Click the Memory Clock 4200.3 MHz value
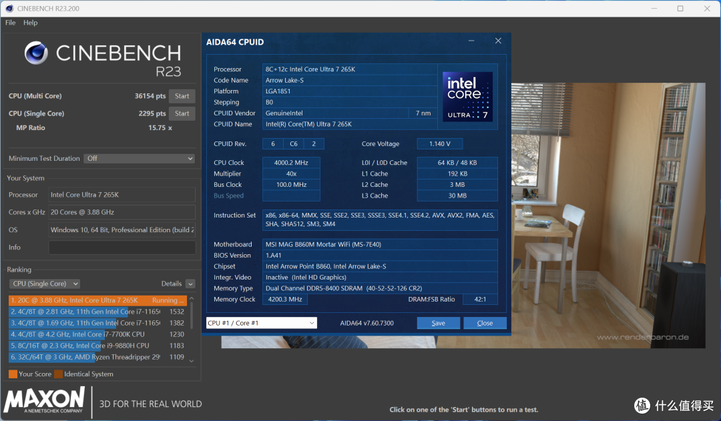 285,299
